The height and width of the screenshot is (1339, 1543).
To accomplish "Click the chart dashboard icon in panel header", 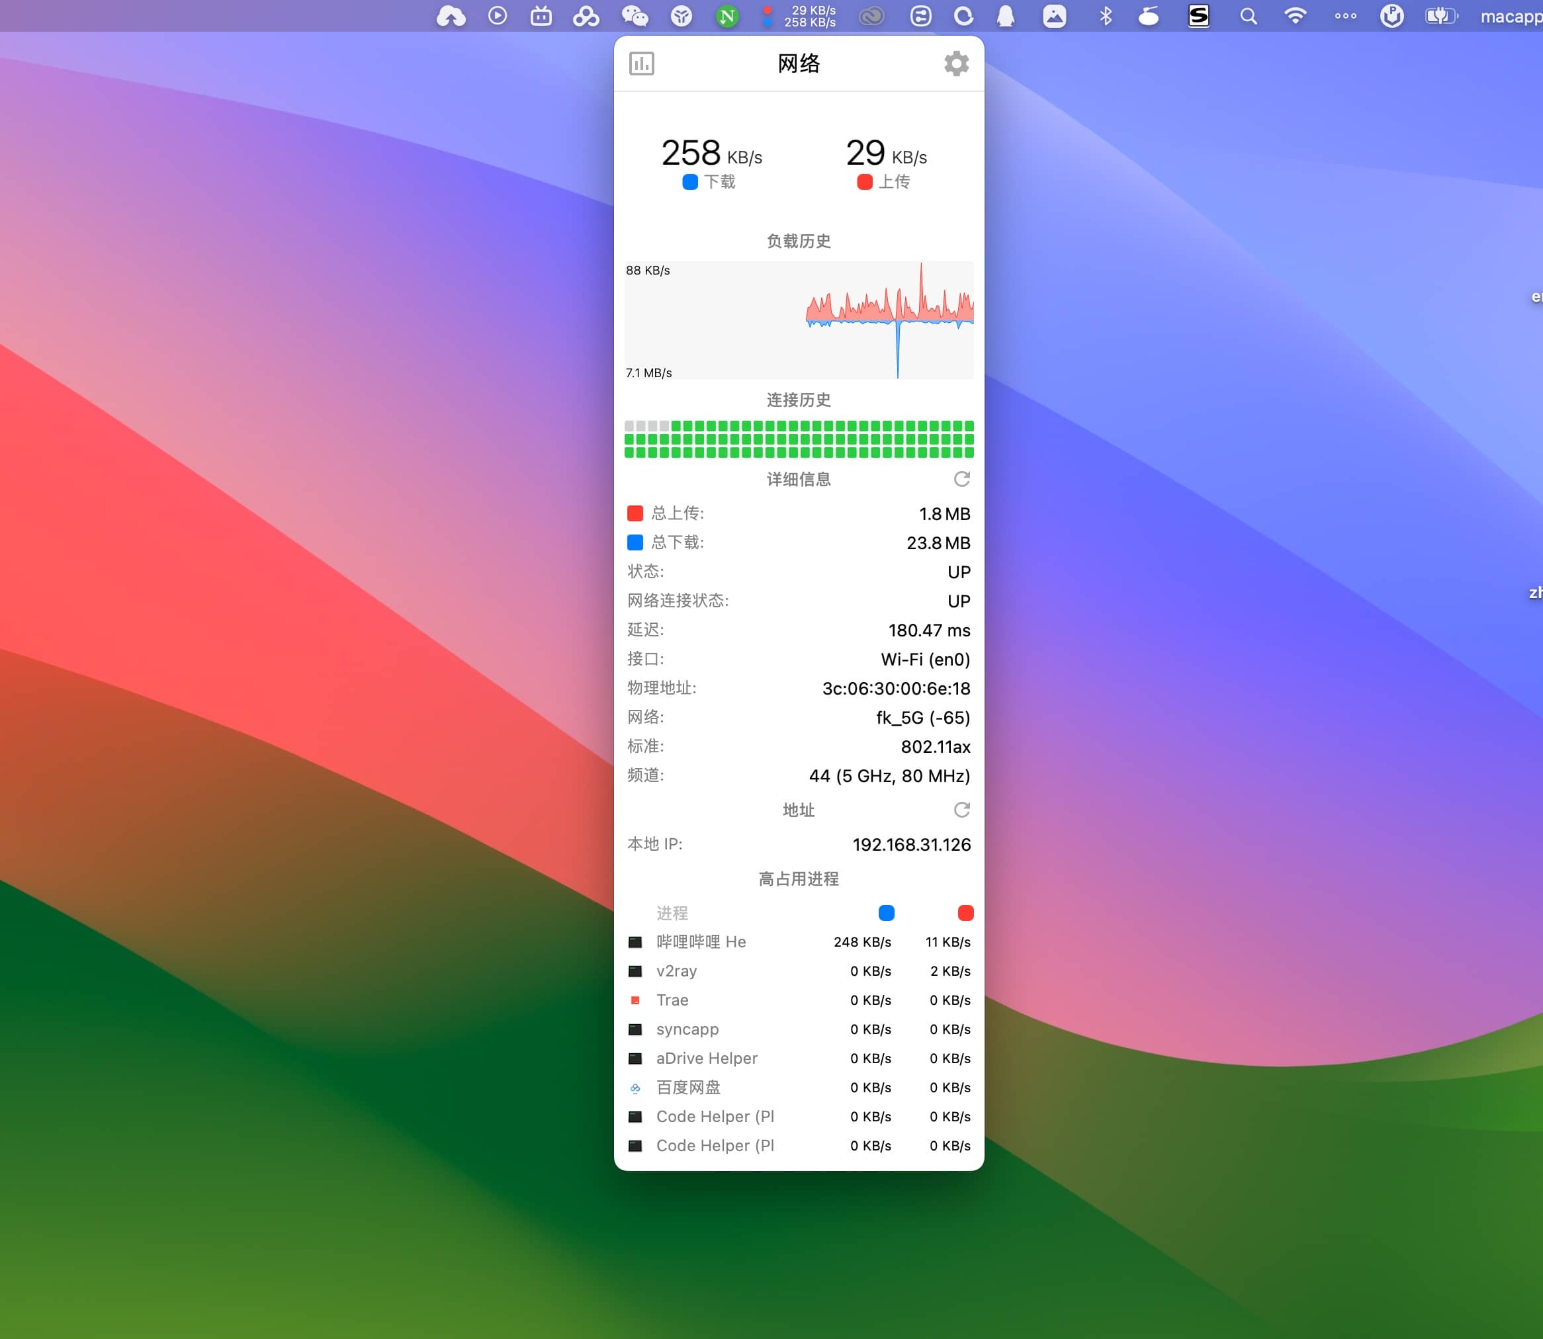I will coord(641,64).
